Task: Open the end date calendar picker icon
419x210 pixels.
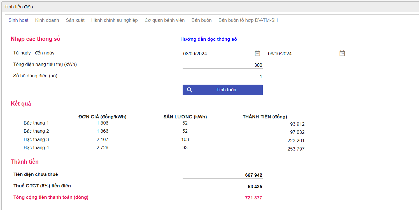Action: 342,53
